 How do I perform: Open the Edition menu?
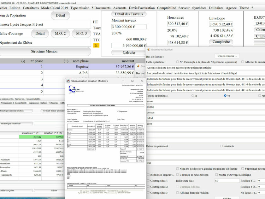click(x=15, y=8)
